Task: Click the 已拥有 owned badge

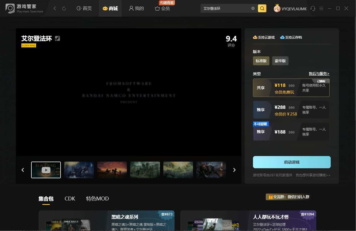Action: click(x=322, y=81)
